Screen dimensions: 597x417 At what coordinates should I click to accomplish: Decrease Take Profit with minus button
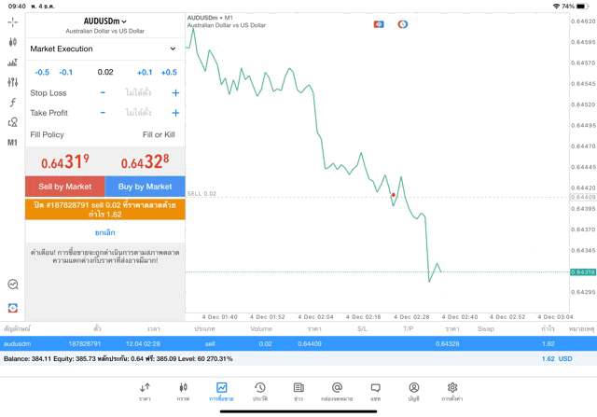[x=103, y=113]
